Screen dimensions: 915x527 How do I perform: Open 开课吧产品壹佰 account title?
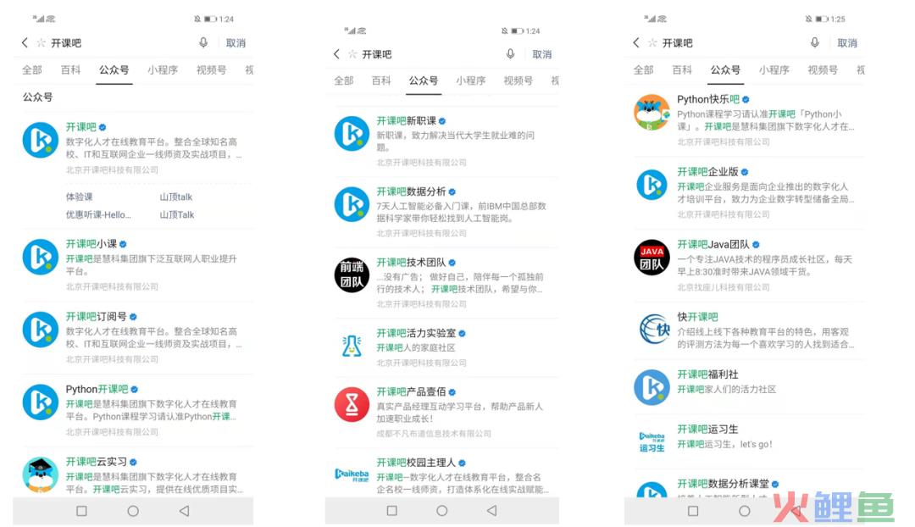[411, 391]
